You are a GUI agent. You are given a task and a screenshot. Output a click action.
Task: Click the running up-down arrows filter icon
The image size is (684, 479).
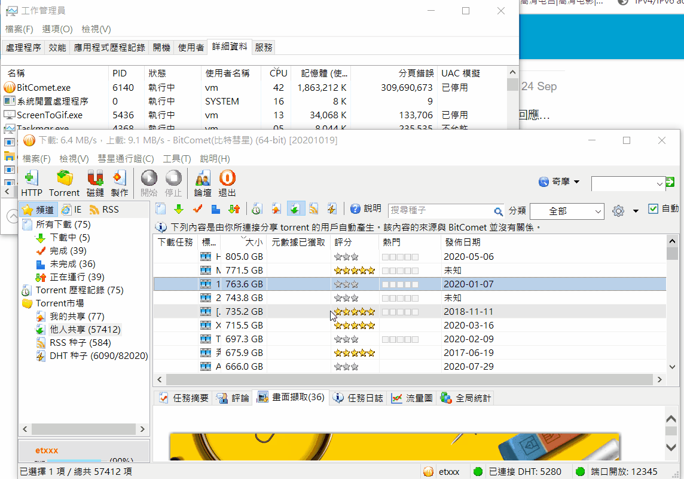(x=234, y=209)
